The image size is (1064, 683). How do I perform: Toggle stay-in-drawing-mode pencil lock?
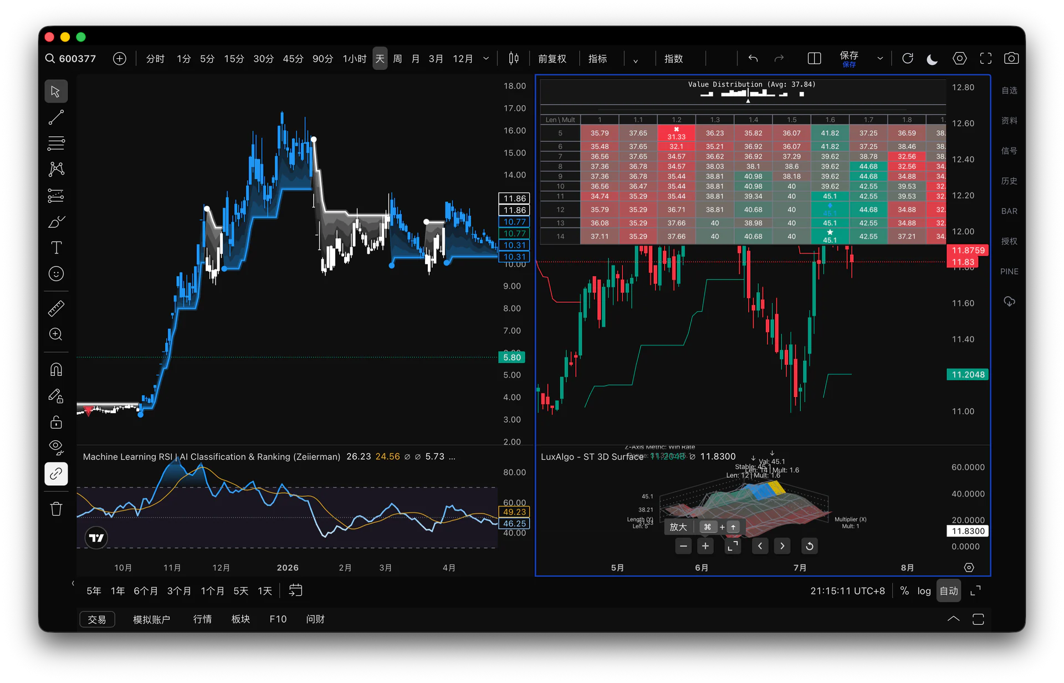pos(56,396)
